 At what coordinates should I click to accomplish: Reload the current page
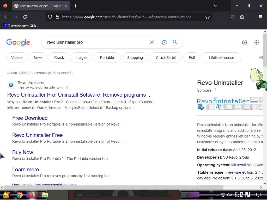click(25, 17)
